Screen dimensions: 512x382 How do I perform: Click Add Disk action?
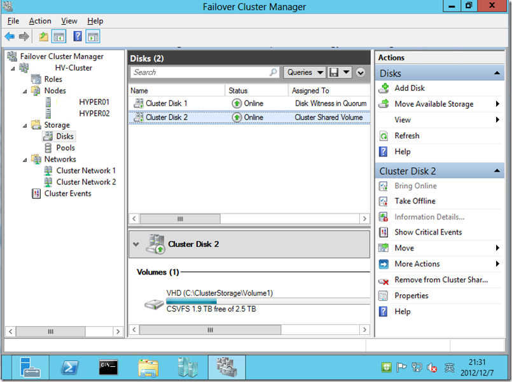click(410, 88)
